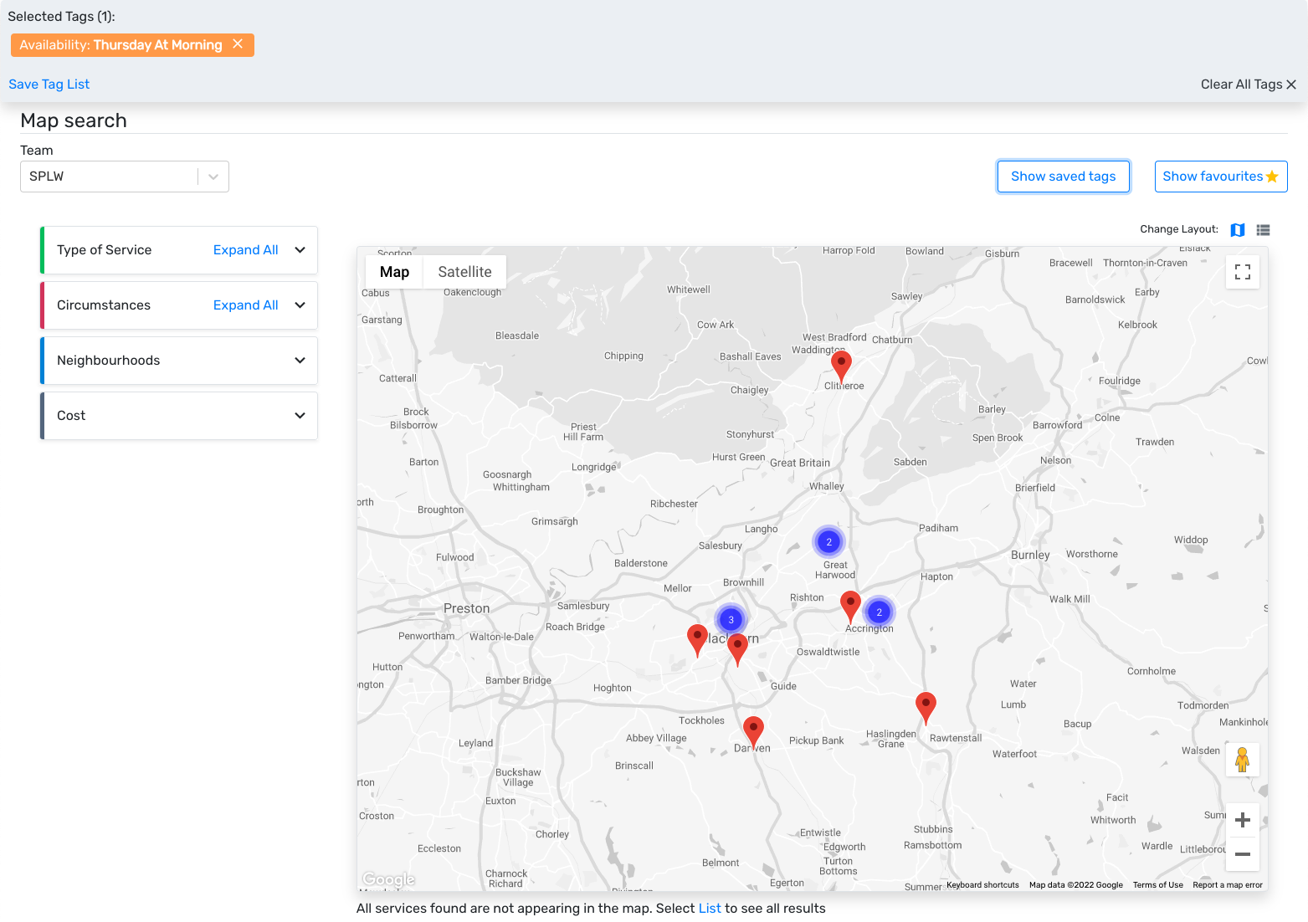Open Street View pegman
Viewport: 1308px width, 922px height.
tap(1242, 760)
